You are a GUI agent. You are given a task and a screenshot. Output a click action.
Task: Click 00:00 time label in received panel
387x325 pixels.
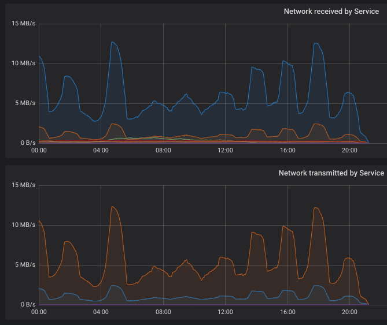[39, 150]
